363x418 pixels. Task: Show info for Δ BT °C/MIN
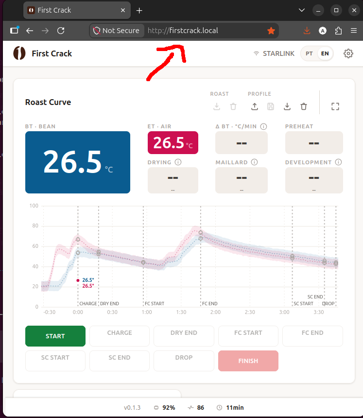pos(263,126)
